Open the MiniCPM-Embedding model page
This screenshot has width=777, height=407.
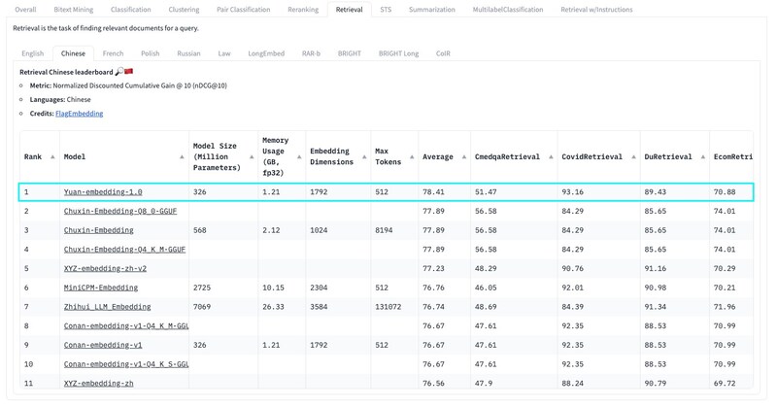tap(101, 288)
